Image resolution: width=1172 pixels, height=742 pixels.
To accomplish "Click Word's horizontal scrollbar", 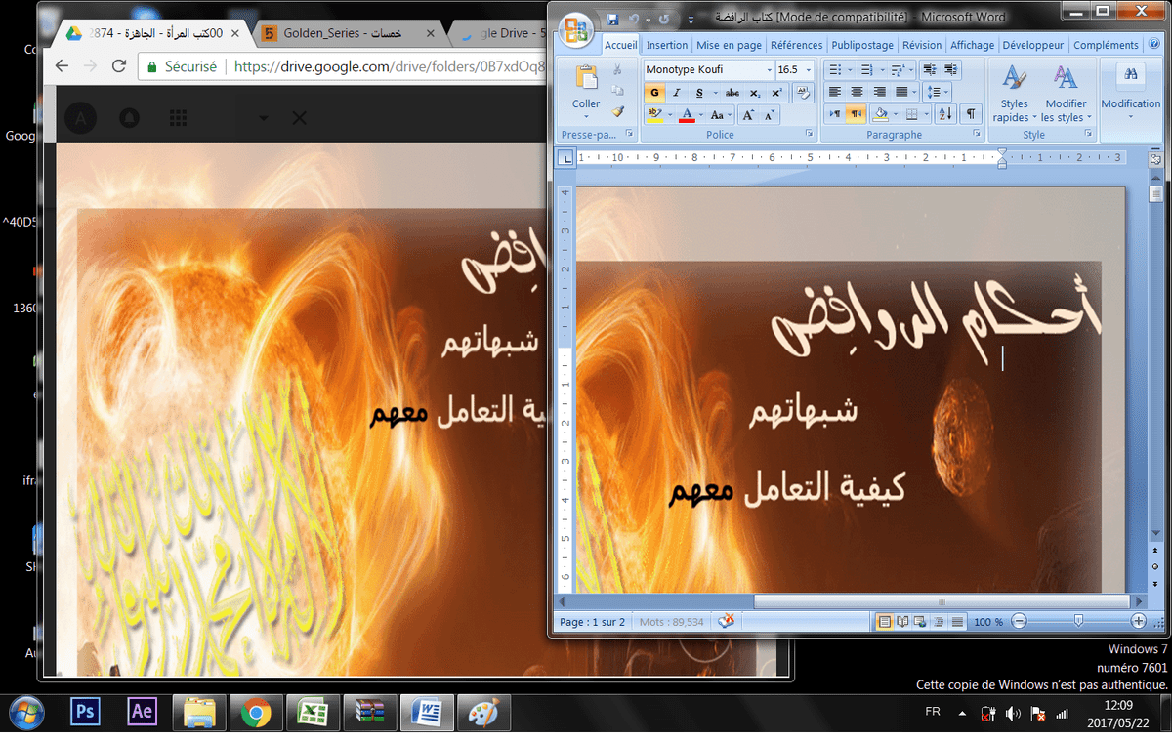I will click(x=942, y=602).
